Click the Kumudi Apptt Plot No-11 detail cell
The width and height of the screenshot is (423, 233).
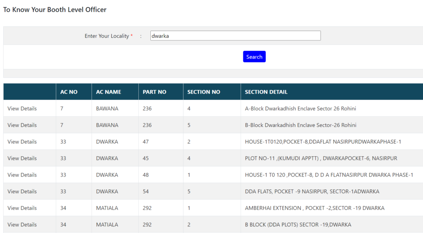321,158
